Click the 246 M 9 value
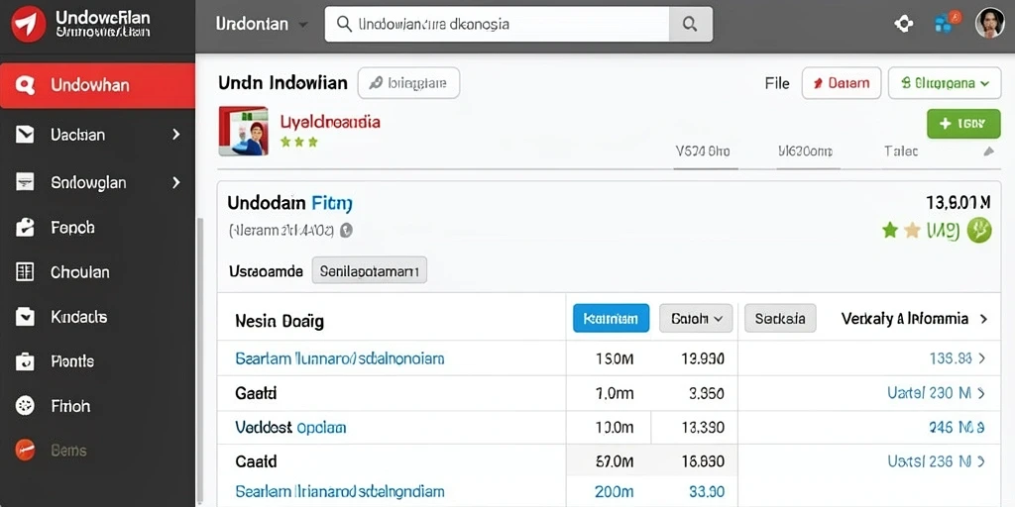1015x507 pixels. click(x=957, y=427)
